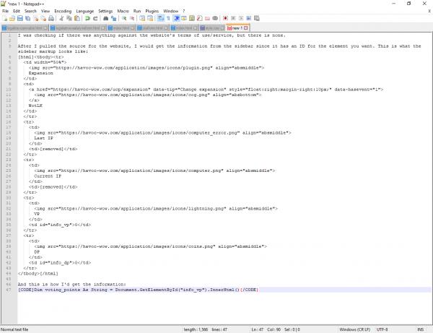The height and width of the screenshot is (333, 433).
Task: Toggle file Monitoring eye icon
Action: tap(215, 18)
